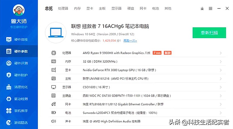Expand the 显卡 row chevron
The image size is (233, 129).
pos(221,70)
